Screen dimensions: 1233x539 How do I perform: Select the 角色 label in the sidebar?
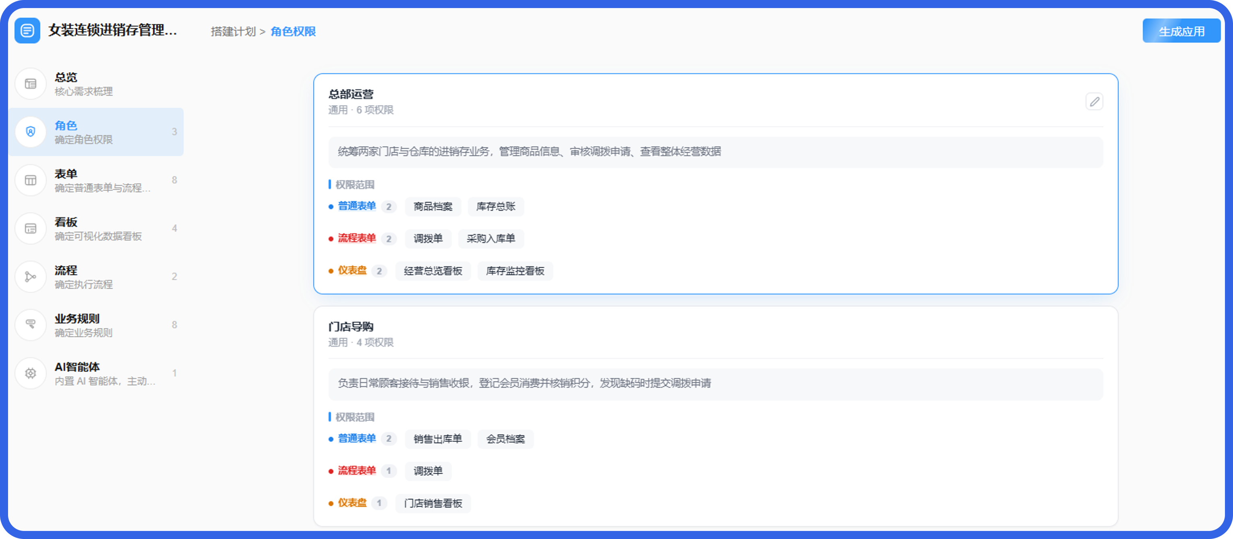[66, 125]
